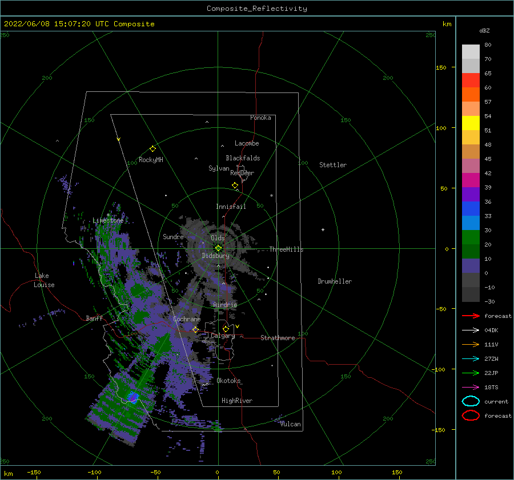Click the Blackfalds label
This screenshot has width=514, height=480.
pos(243,158)
